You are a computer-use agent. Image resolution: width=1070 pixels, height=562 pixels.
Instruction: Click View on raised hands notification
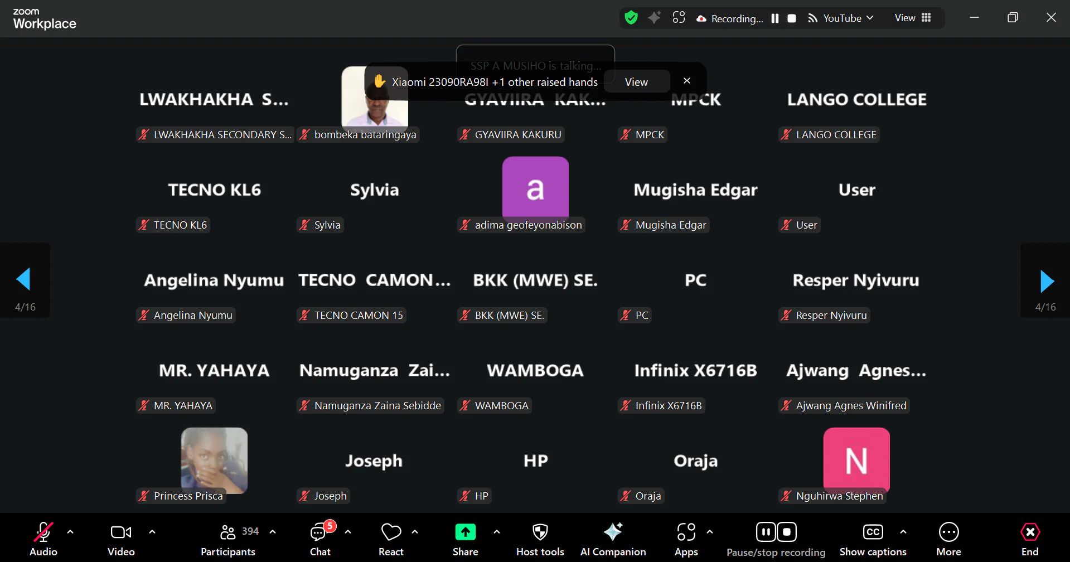(x=636, y=82)
